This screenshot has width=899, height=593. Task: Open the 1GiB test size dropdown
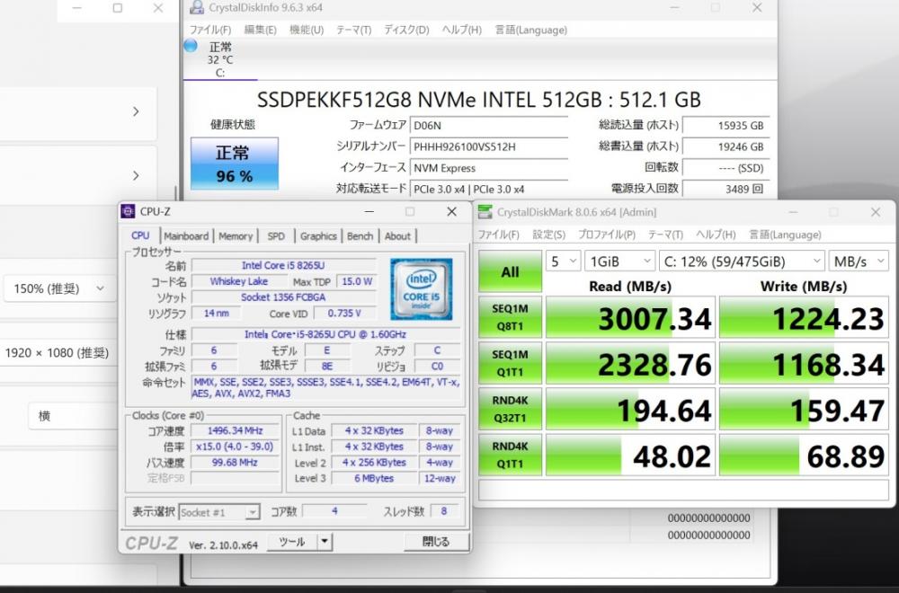pyautogui.click(x=619, y=261)
